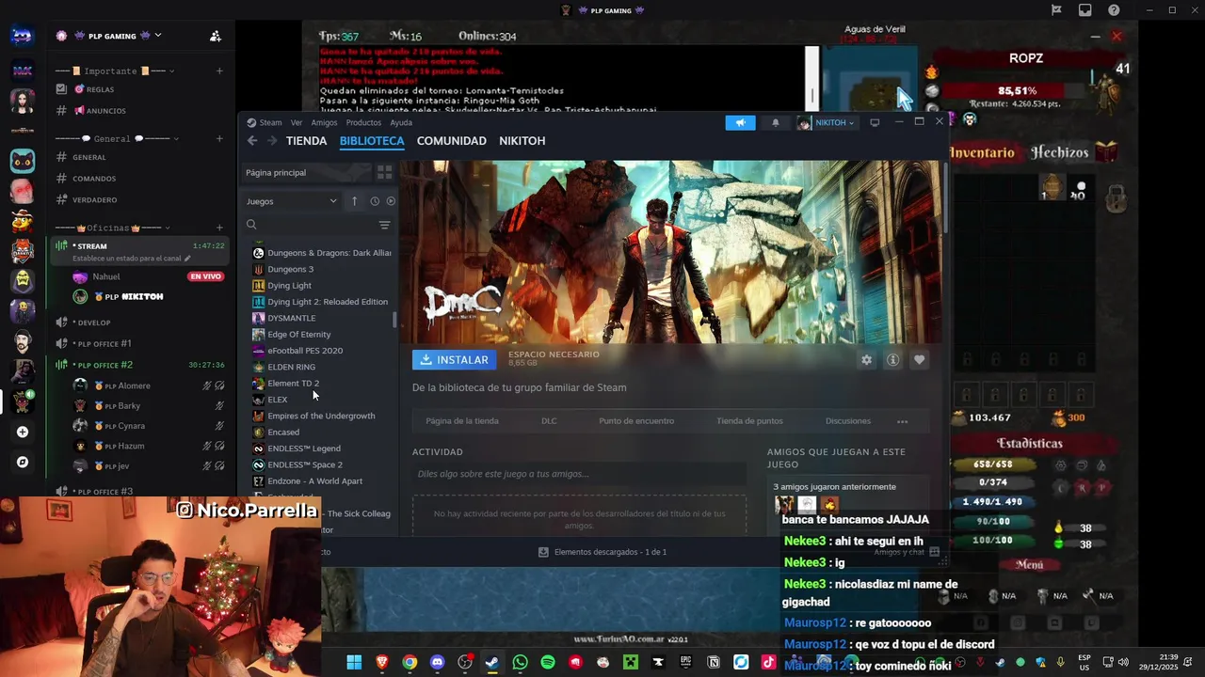Open the Amigos menu
Image resolution: width=1205 pixels, height=677 pixels.
click(324, 122)
